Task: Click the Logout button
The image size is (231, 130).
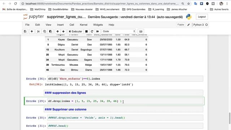Action: tap(202, 17)
